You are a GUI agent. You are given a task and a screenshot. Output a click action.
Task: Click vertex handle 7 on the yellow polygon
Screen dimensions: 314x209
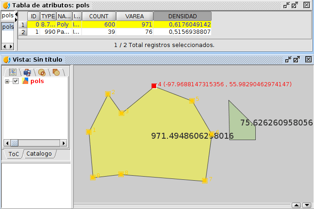[204, 180]
